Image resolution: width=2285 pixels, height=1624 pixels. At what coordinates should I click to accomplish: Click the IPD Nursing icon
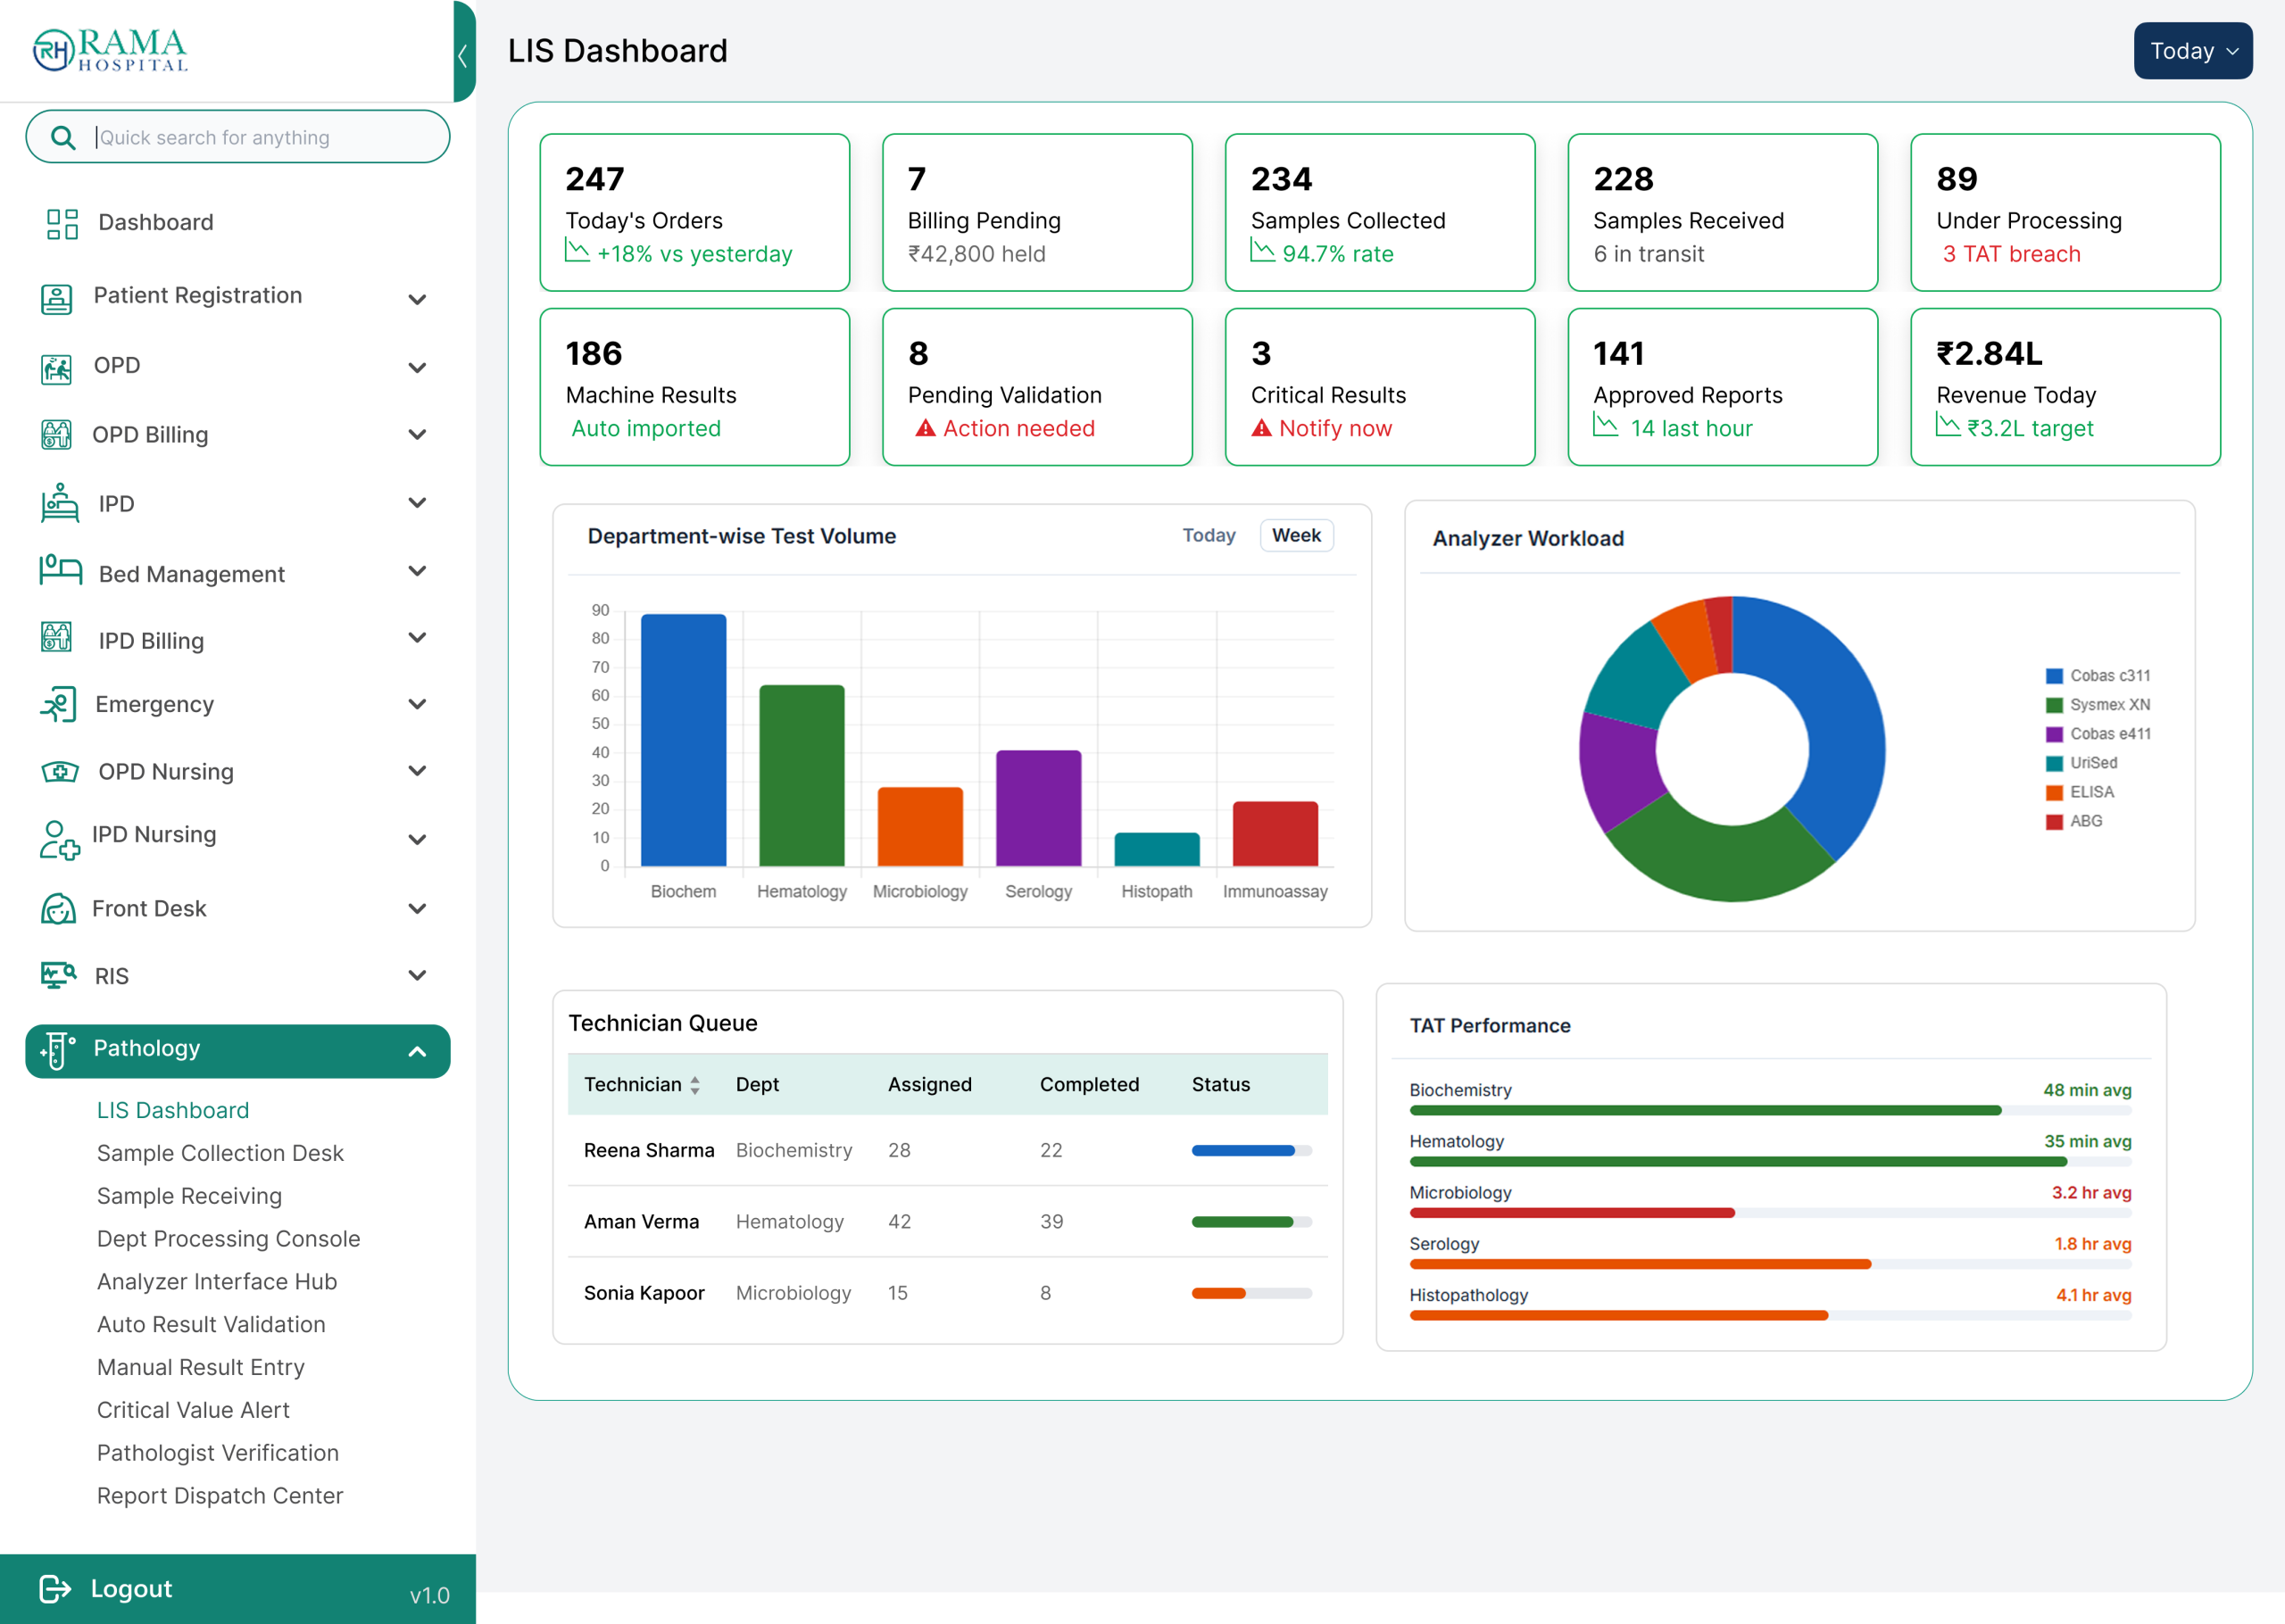(x=59, y=840)
